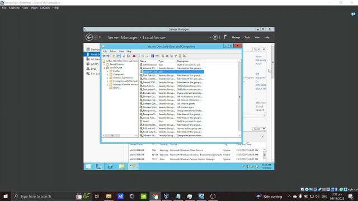
Task: Open File menu in Active Directory window
Action: pos(105,51)
